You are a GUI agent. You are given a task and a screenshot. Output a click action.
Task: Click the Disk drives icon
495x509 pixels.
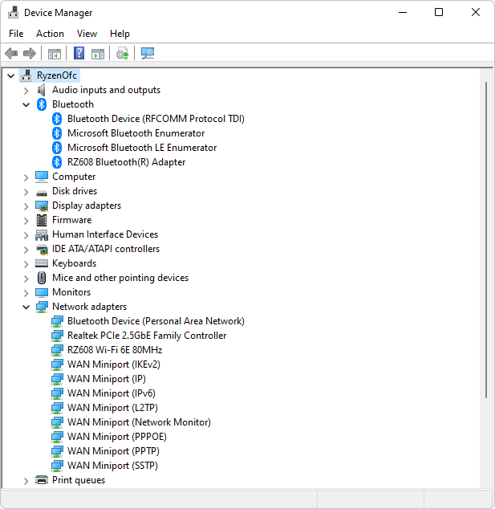coord(42,193)
